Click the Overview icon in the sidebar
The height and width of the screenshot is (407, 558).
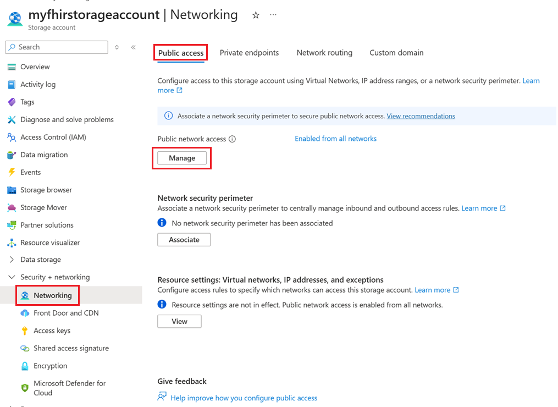[12, 67]
